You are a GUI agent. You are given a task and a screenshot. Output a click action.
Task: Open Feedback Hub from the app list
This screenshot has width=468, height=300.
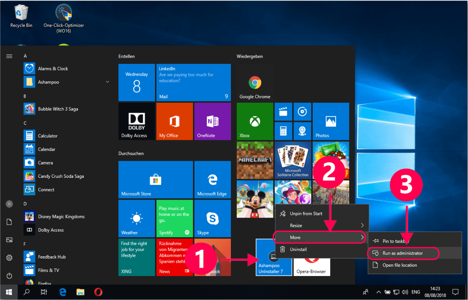coord(67,257)
